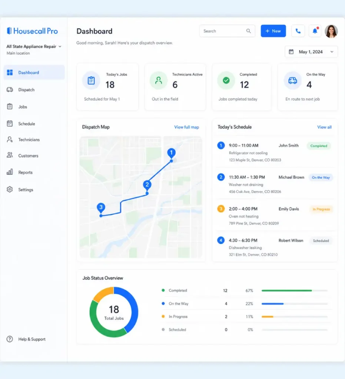Click address 123 Maple St, Denver

click(255, 160)
